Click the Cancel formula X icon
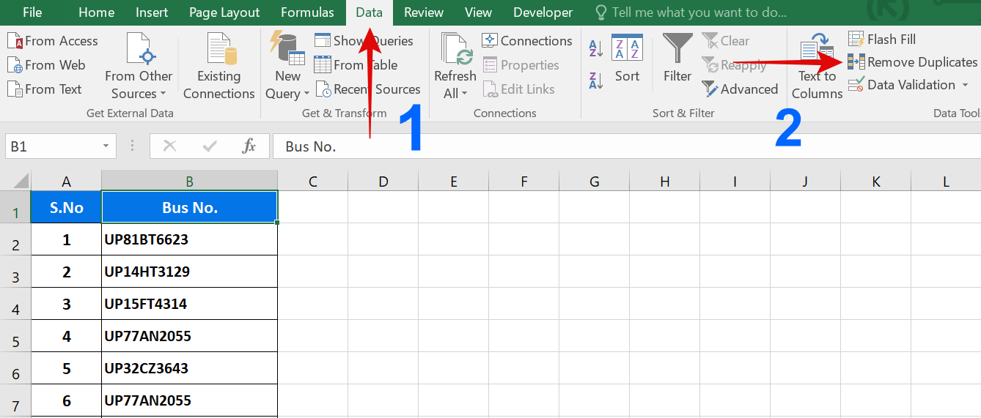Screen dimensions: 981x418 pos(170,146)
